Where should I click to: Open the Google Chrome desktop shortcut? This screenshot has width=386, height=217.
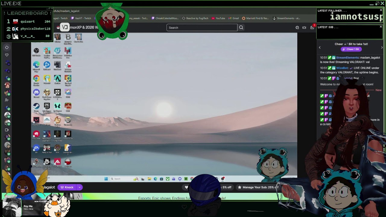tap(36, 80)
